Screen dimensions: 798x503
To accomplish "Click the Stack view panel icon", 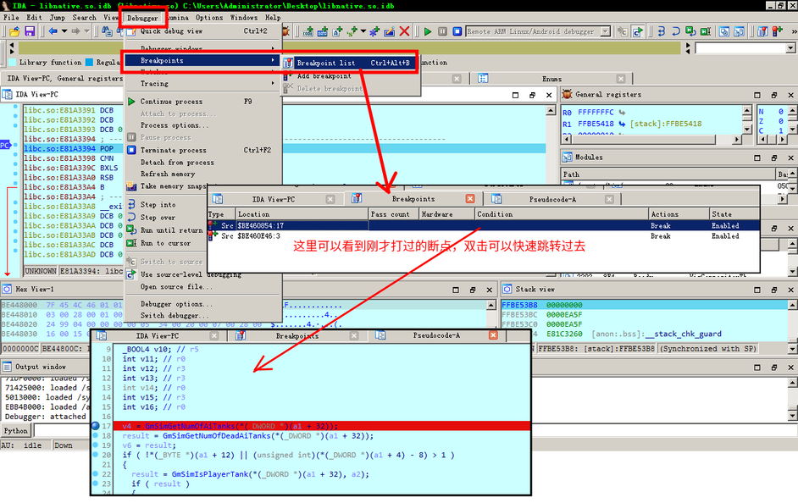I will click(x=507, y=289).
